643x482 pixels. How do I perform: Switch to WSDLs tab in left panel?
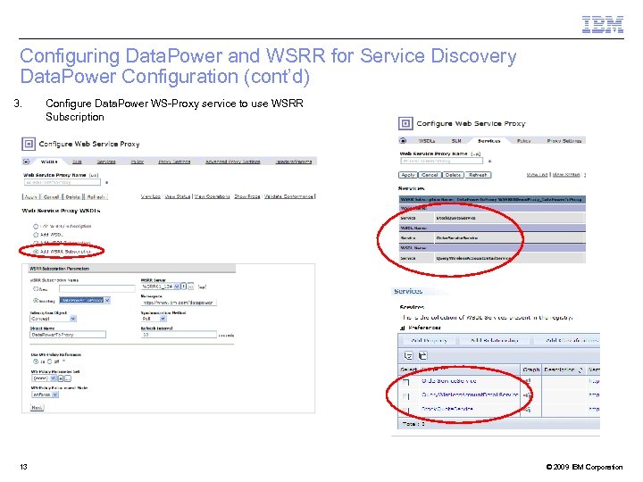49,162
